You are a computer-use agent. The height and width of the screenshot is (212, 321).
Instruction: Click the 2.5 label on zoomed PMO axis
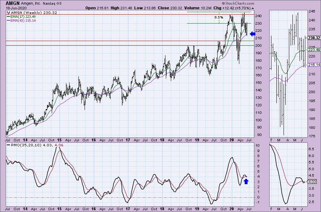311,202
